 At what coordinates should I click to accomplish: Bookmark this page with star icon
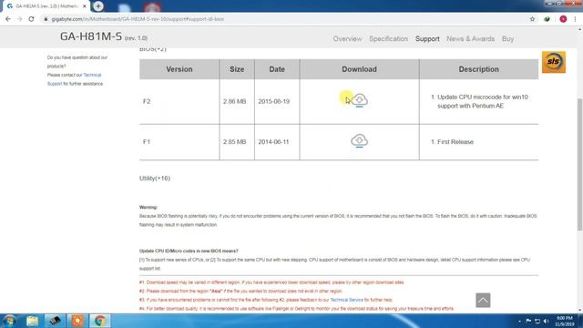(532, 19)
